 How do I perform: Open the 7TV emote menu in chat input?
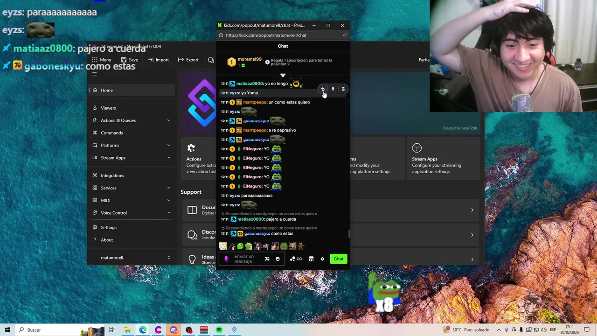click(x=267, y=259)
